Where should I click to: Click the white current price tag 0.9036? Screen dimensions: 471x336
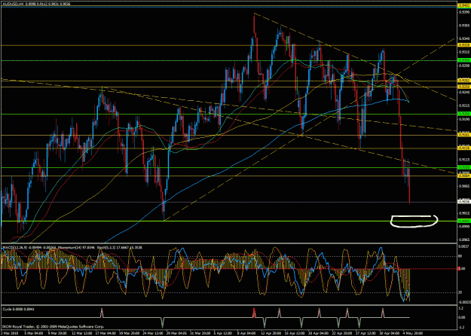[x=463, y=202]
